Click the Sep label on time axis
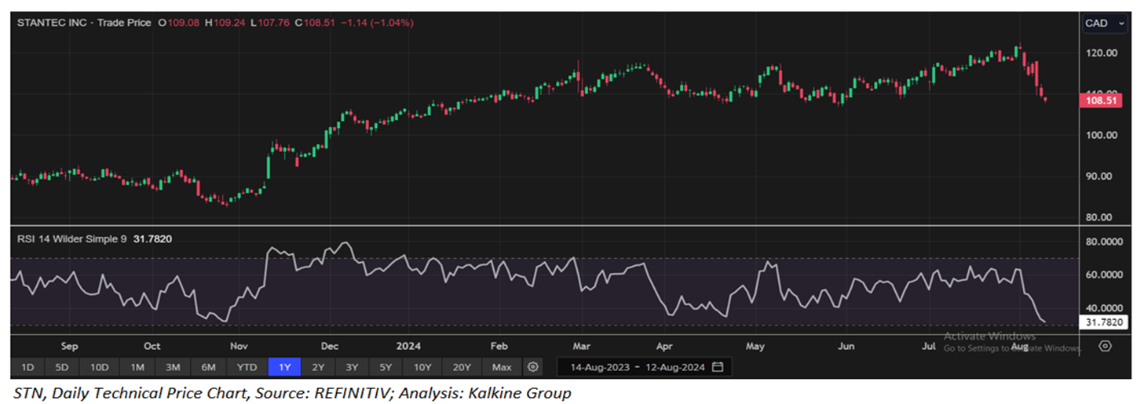Viewport: 1144px width, 404px height. coord(69,346)
